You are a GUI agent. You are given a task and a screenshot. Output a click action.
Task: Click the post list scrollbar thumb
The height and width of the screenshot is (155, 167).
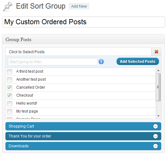(x=158, y=87)
